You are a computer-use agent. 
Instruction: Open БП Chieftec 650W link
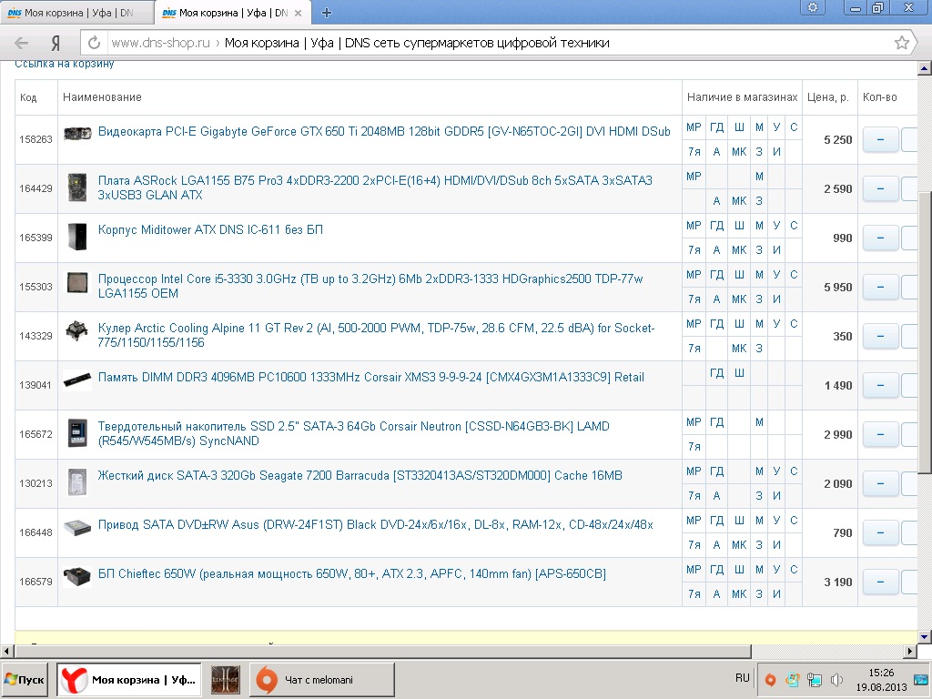coord(352,574)
